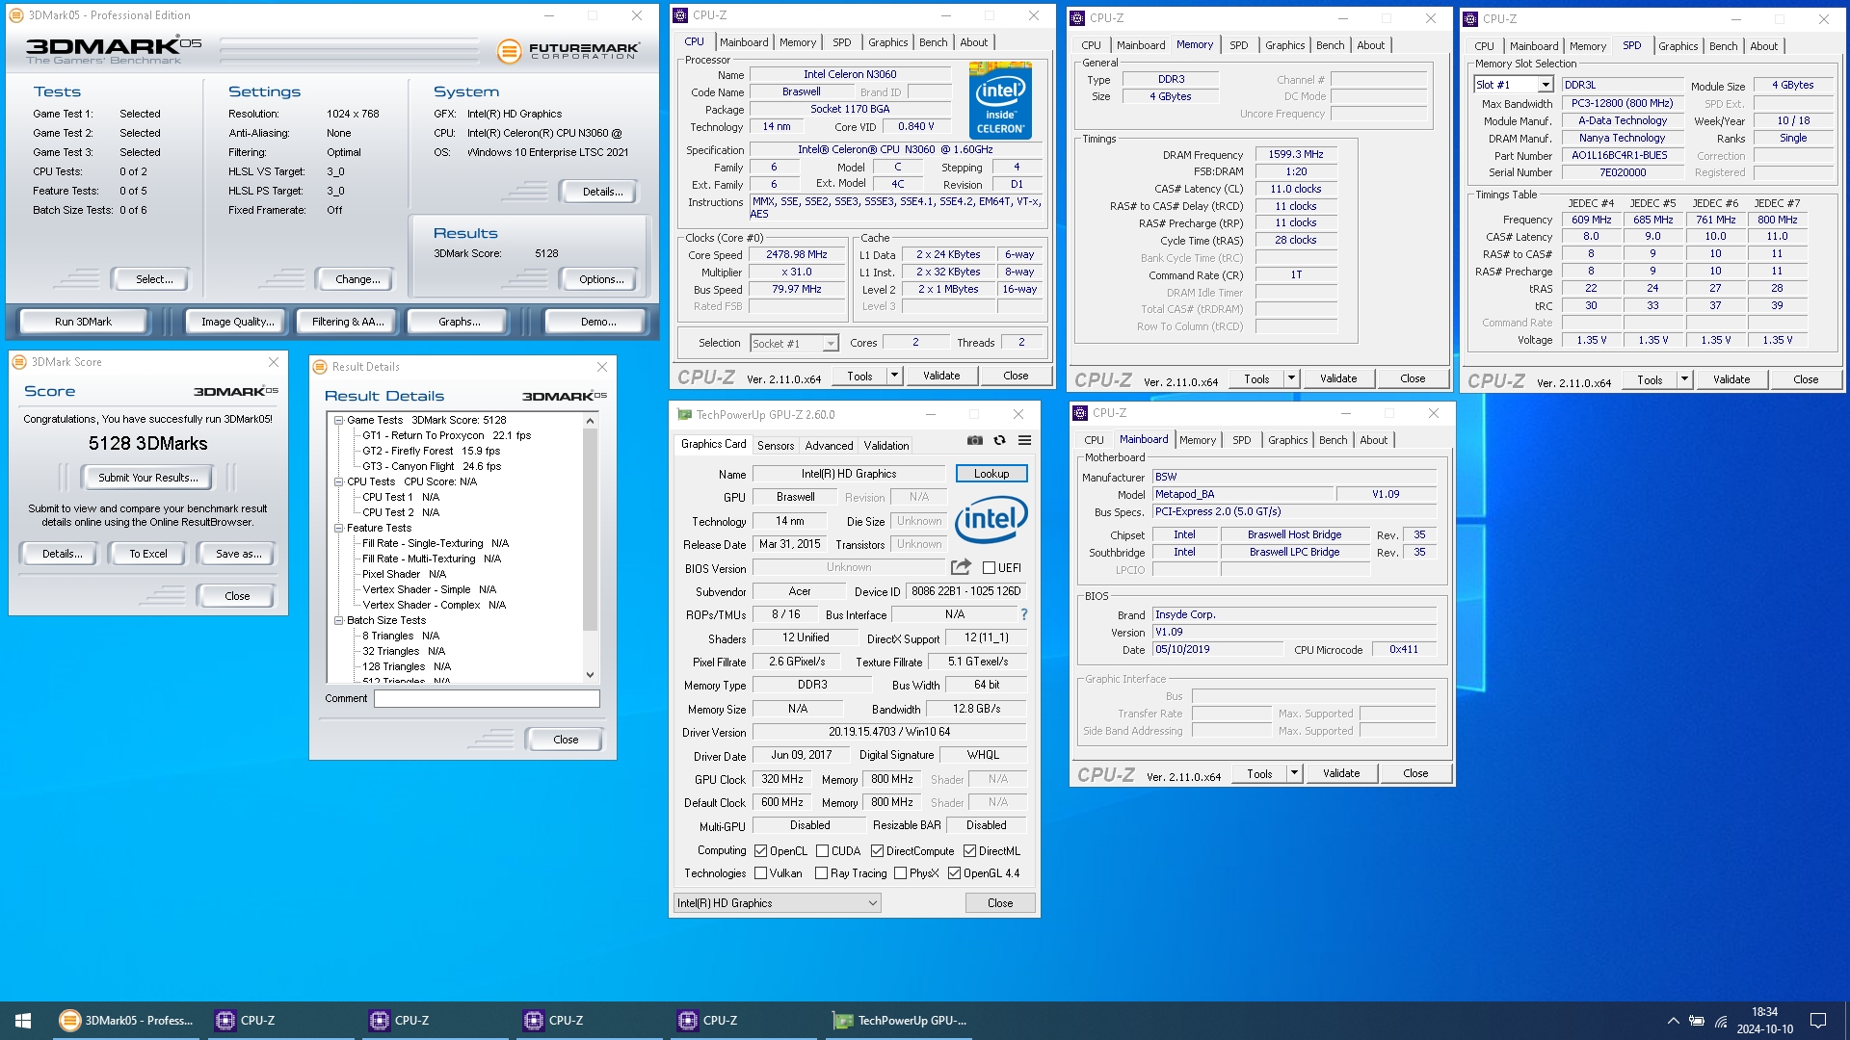This screenshot has height=1040, width=1850.
Task: Click the Lookup button in GPU-Z
Action: click(x=991, y=474)
